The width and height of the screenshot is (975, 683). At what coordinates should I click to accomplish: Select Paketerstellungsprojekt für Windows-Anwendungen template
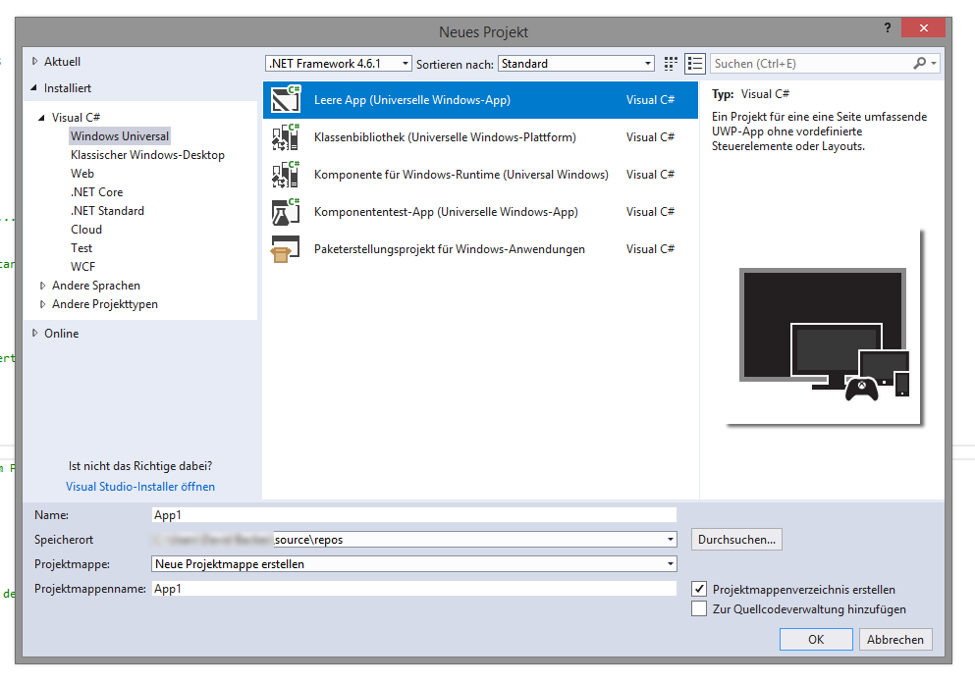point(480,248)
